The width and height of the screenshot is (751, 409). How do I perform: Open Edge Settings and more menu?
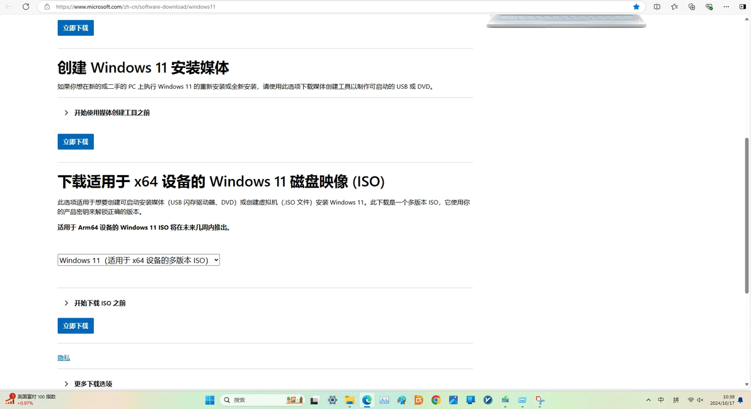726,7
